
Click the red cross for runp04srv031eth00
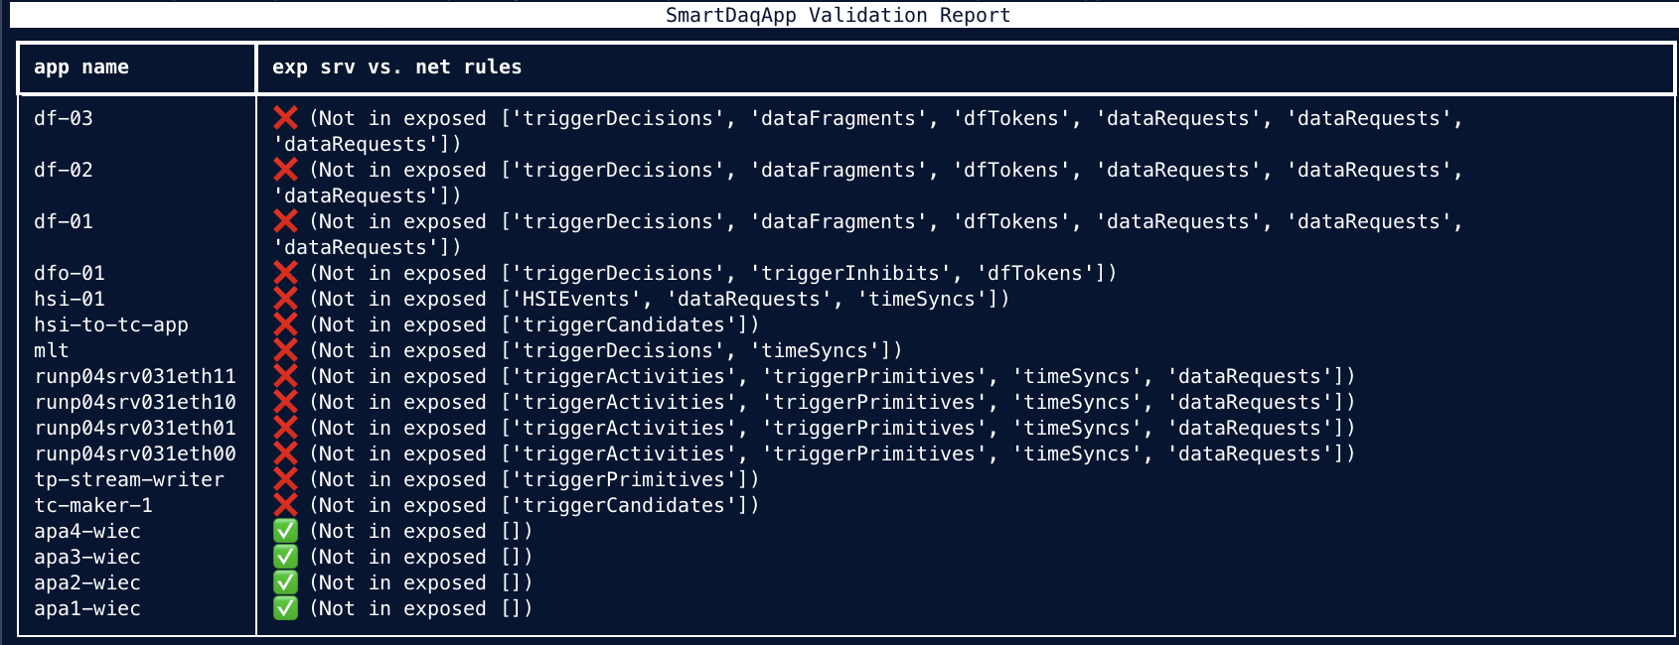pos(285,453)
